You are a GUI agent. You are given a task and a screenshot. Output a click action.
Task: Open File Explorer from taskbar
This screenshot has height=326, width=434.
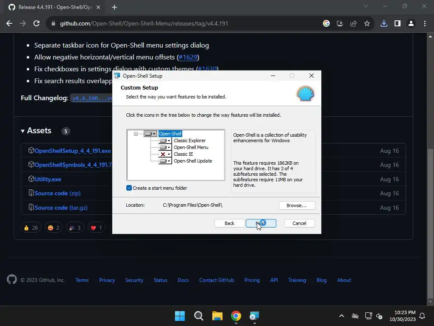[217, 316]
